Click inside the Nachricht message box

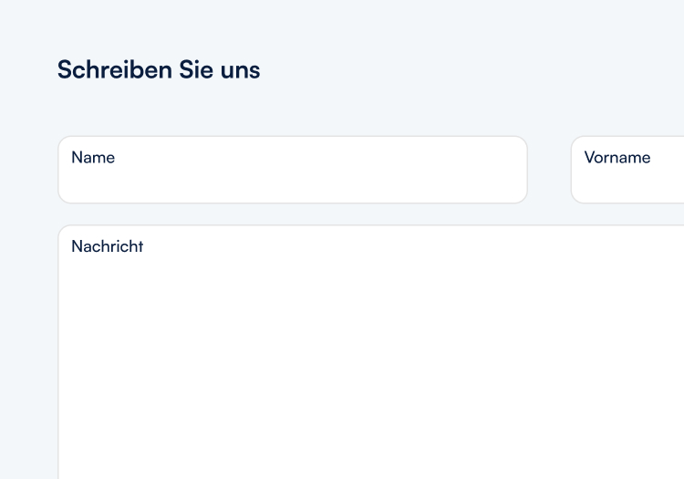(x=365, y=347)
